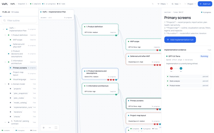
Task: Click the Add implementation run button
Action: (x=180, y=40)
